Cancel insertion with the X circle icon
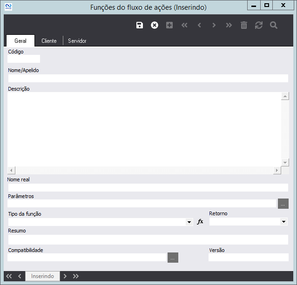297x285 pixels. [155, 25]
